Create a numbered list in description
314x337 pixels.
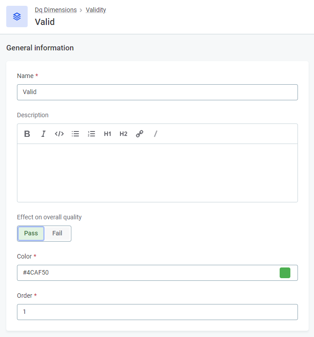point(91,134)
